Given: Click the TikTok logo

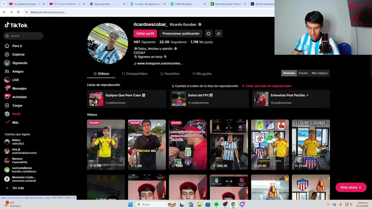Looking at the screenshot, I should tap(16, 25).
